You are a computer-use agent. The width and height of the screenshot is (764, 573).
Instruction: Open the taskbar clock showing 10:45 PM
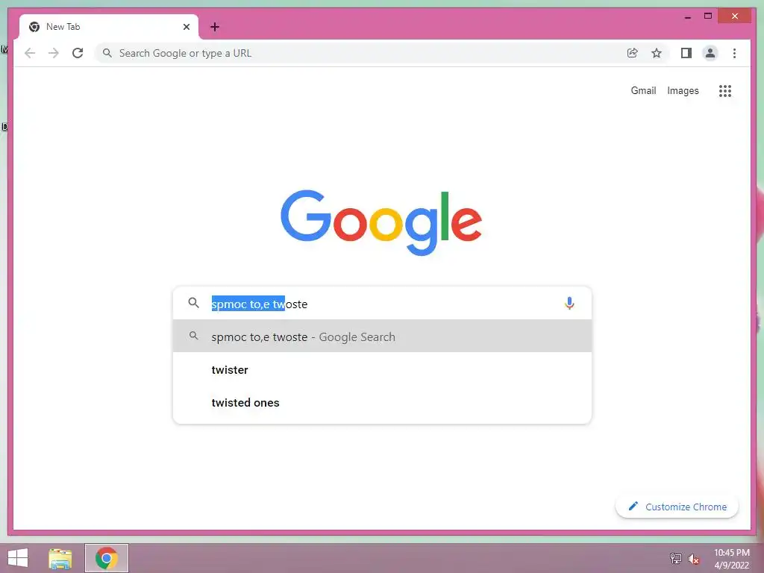click(731, 559)
